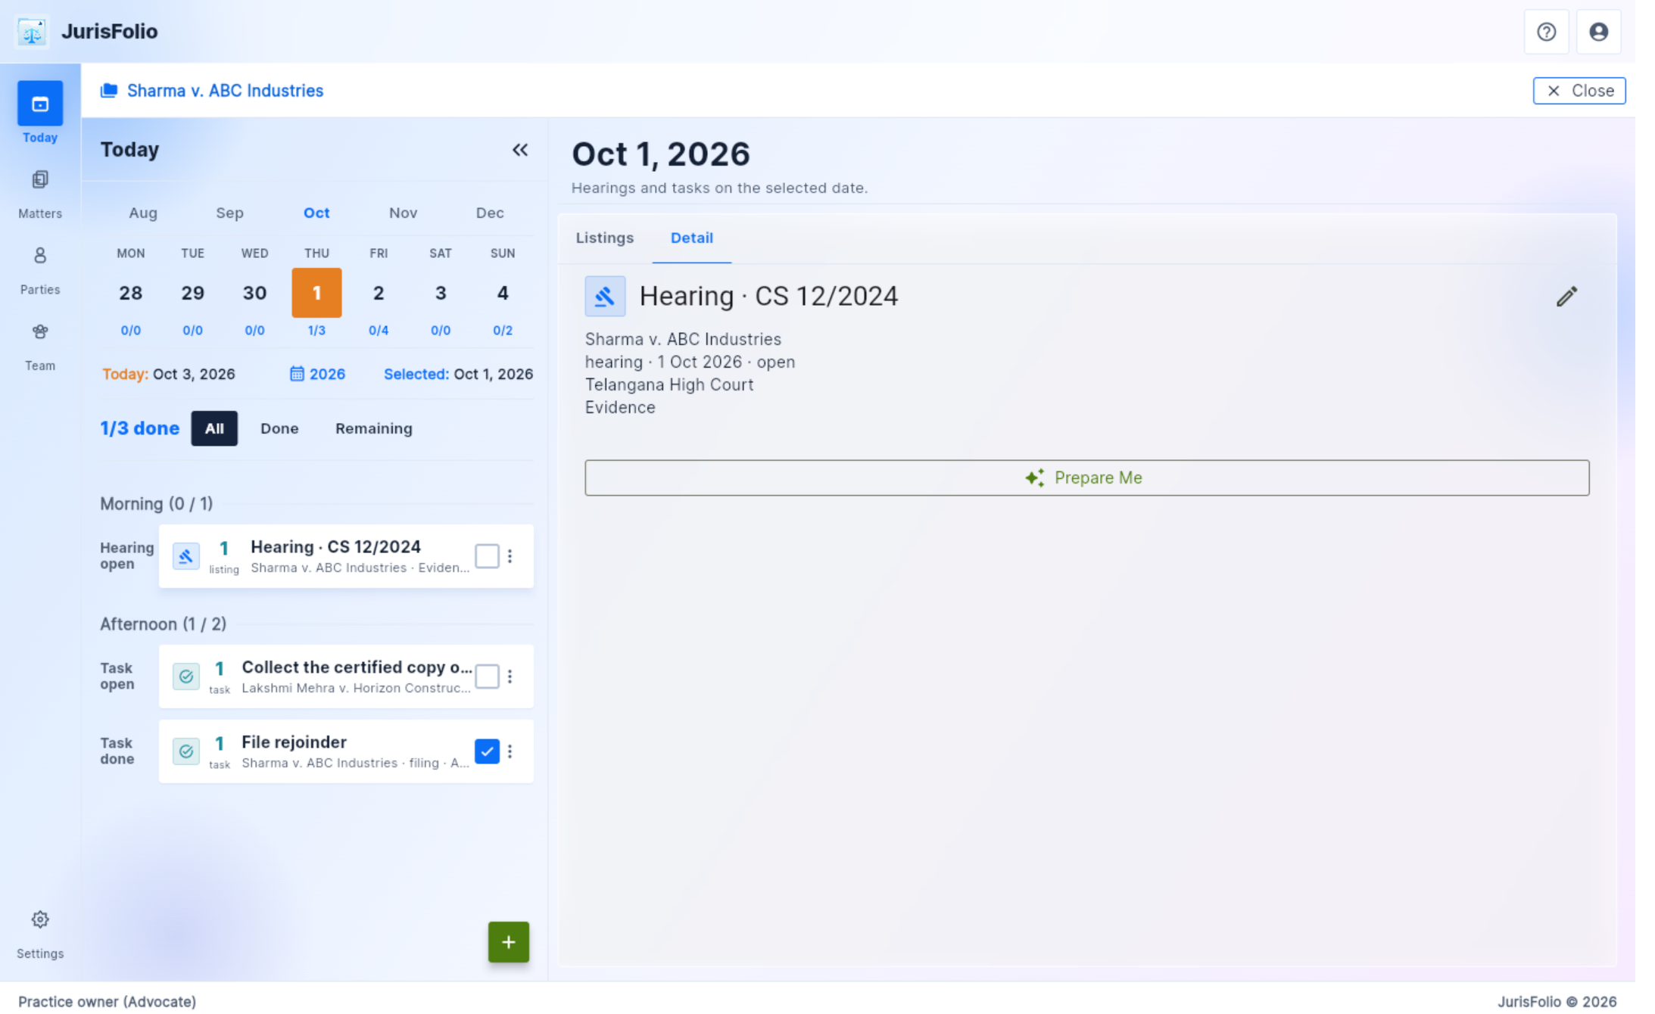Open more options for Hearing CS 12/2024
This screenshot has height=1014, width=1655.
(x=510, y=556)
